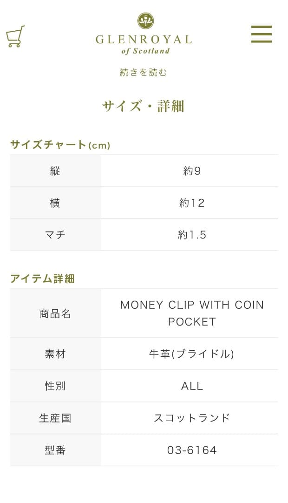This screenshot has width=288, height=503.
Task: Expand the 続きを読む text section
Action: (x=144, y=72)
